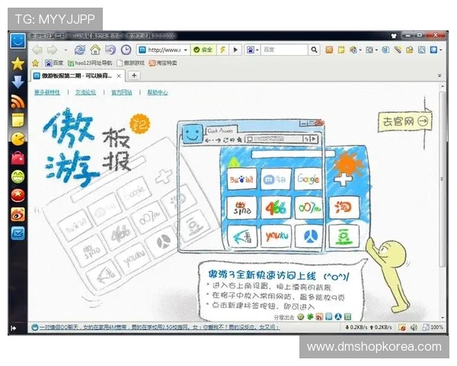This screenshot has height=366, width=457.
Task: Expand dropdown beside third toolbar tool icon
Action: 360,50
